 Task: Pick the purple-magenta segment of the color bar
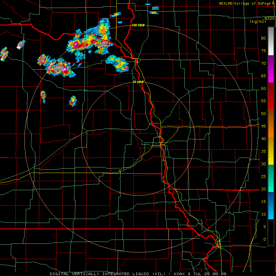pos(271,69)
